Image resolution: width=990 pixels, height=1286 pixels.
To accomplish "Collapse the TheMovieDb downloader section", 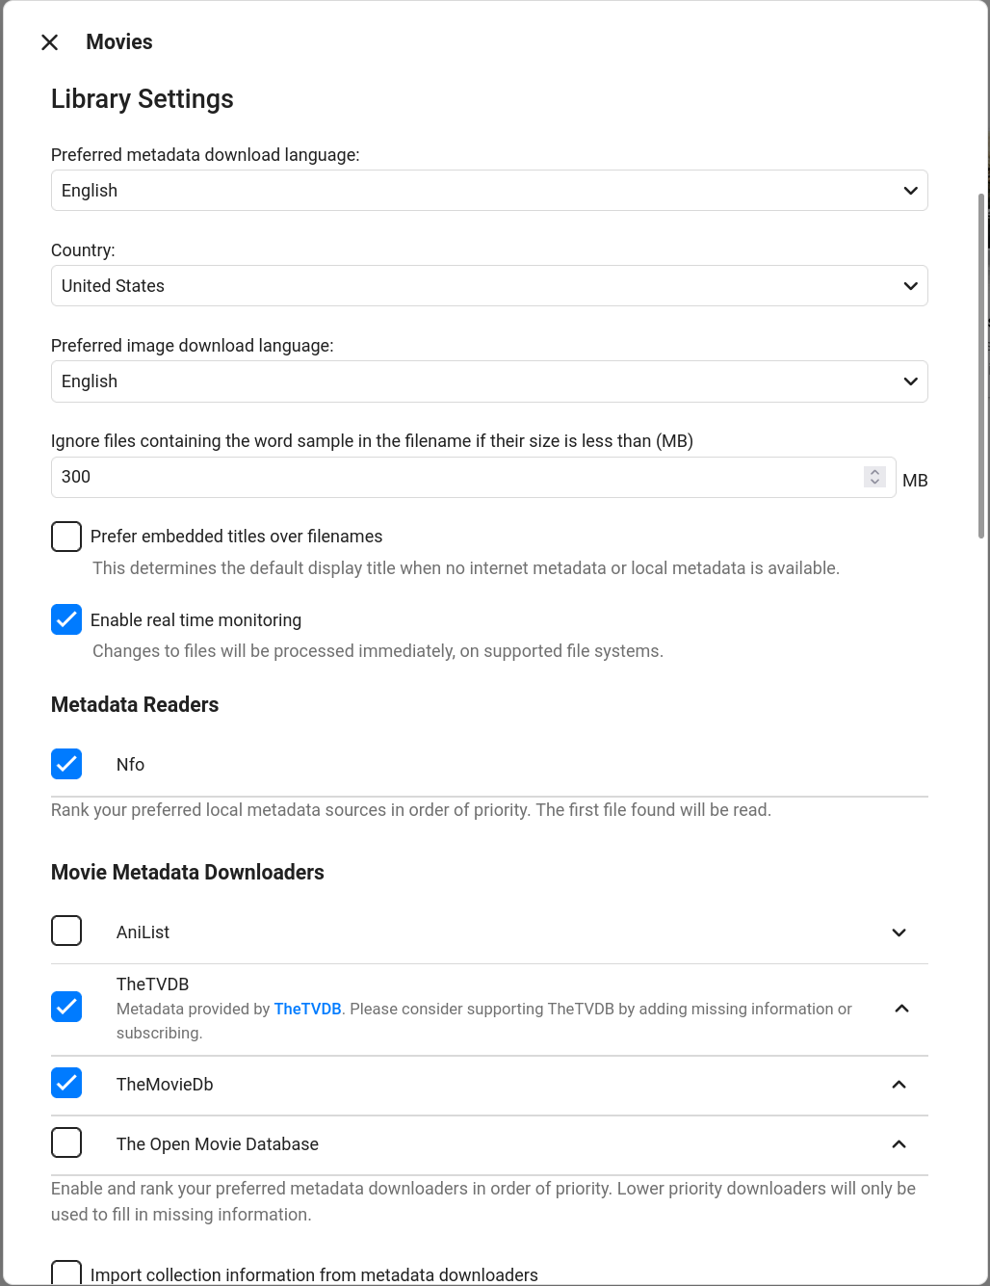I will click(x=898, y=1085).
